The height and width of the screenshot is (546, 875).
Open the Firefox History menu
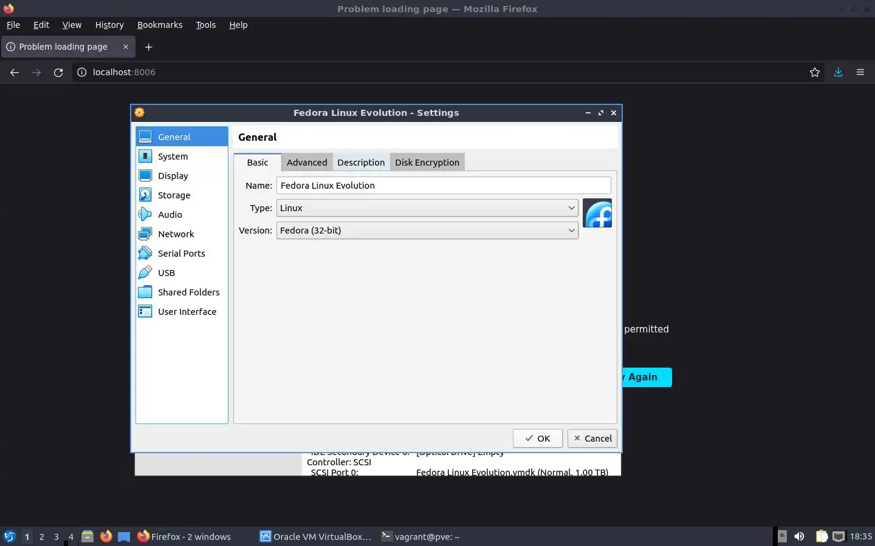109,25
